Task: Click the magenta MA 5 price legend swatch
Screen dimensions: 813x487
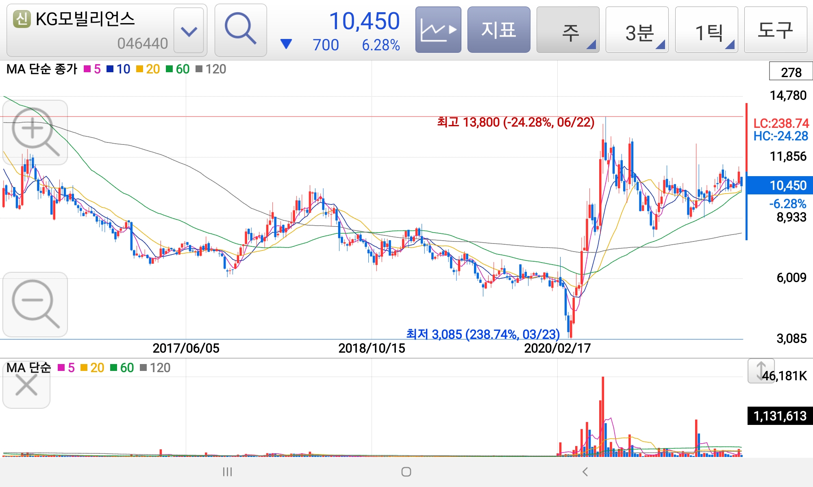Action: coord(87,69)
